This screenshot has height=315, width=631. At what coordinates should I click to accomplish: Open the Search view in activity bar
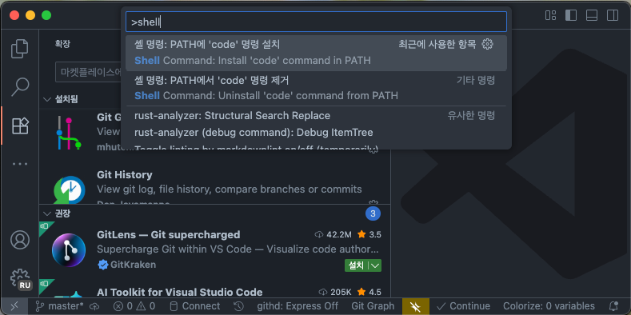pyautogui.click(x=20, y=87)
